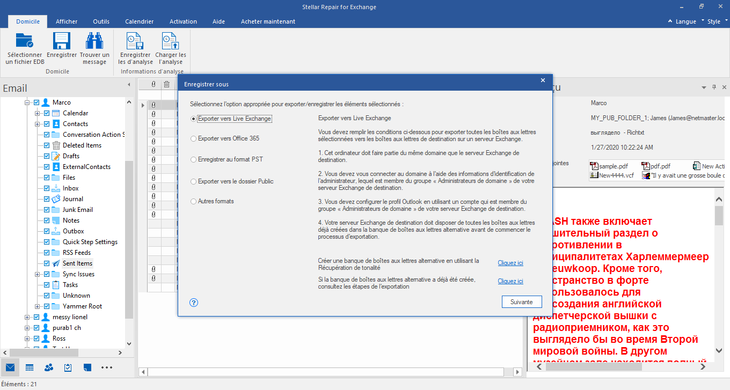
Task: Expand the purab1 ch mailbox node
Action: tap(27, 328)
